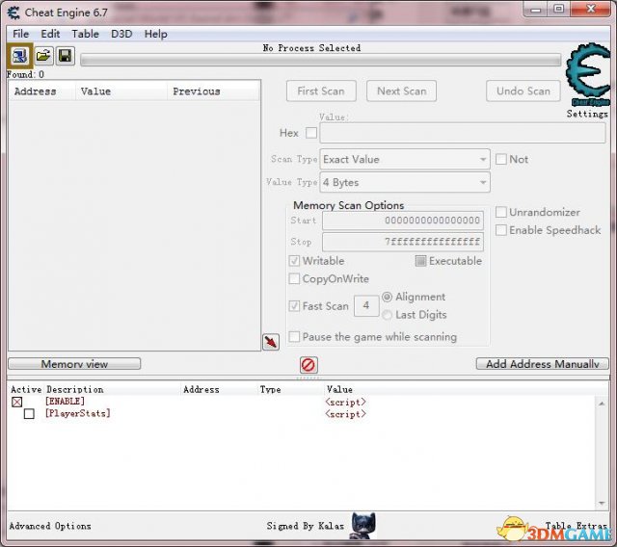
Task: Click the scan Value input field
Action: pyautogui.click(x=463, y=133)
